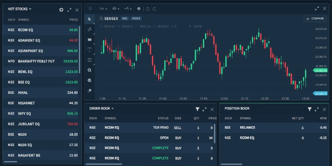Select the rectangle drawing tool
332x166 pixels.
point(90,40)
